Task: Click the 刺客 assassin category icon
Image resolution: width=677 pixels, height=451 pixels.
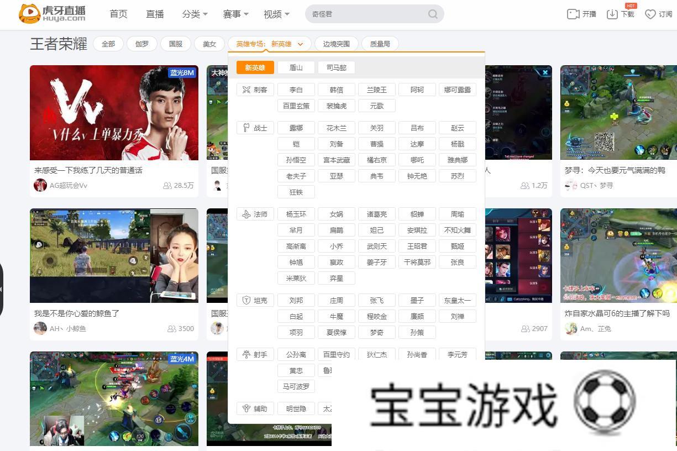Action: [246, 90]
